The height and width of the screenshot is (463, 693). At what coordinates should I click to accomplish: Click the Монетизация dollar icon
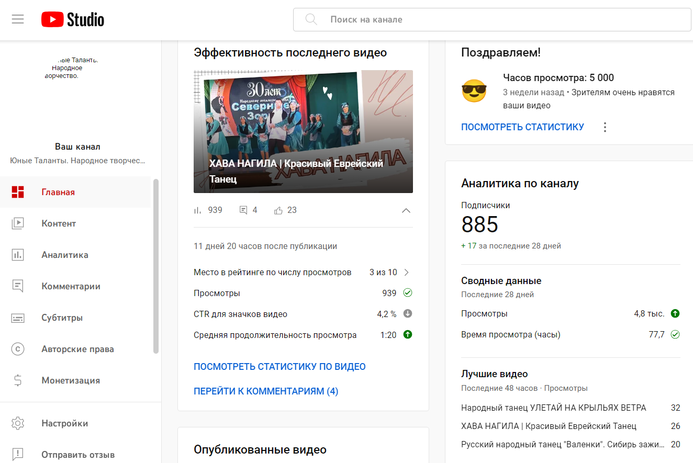(18, 380)
